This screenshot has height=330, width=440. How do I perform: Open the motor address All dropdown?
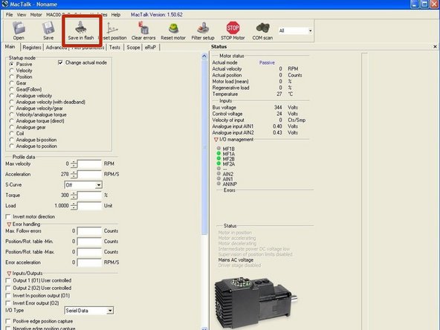point(310,30)
